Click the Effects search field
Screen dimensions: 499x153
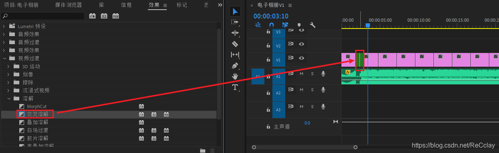(43, 16)
